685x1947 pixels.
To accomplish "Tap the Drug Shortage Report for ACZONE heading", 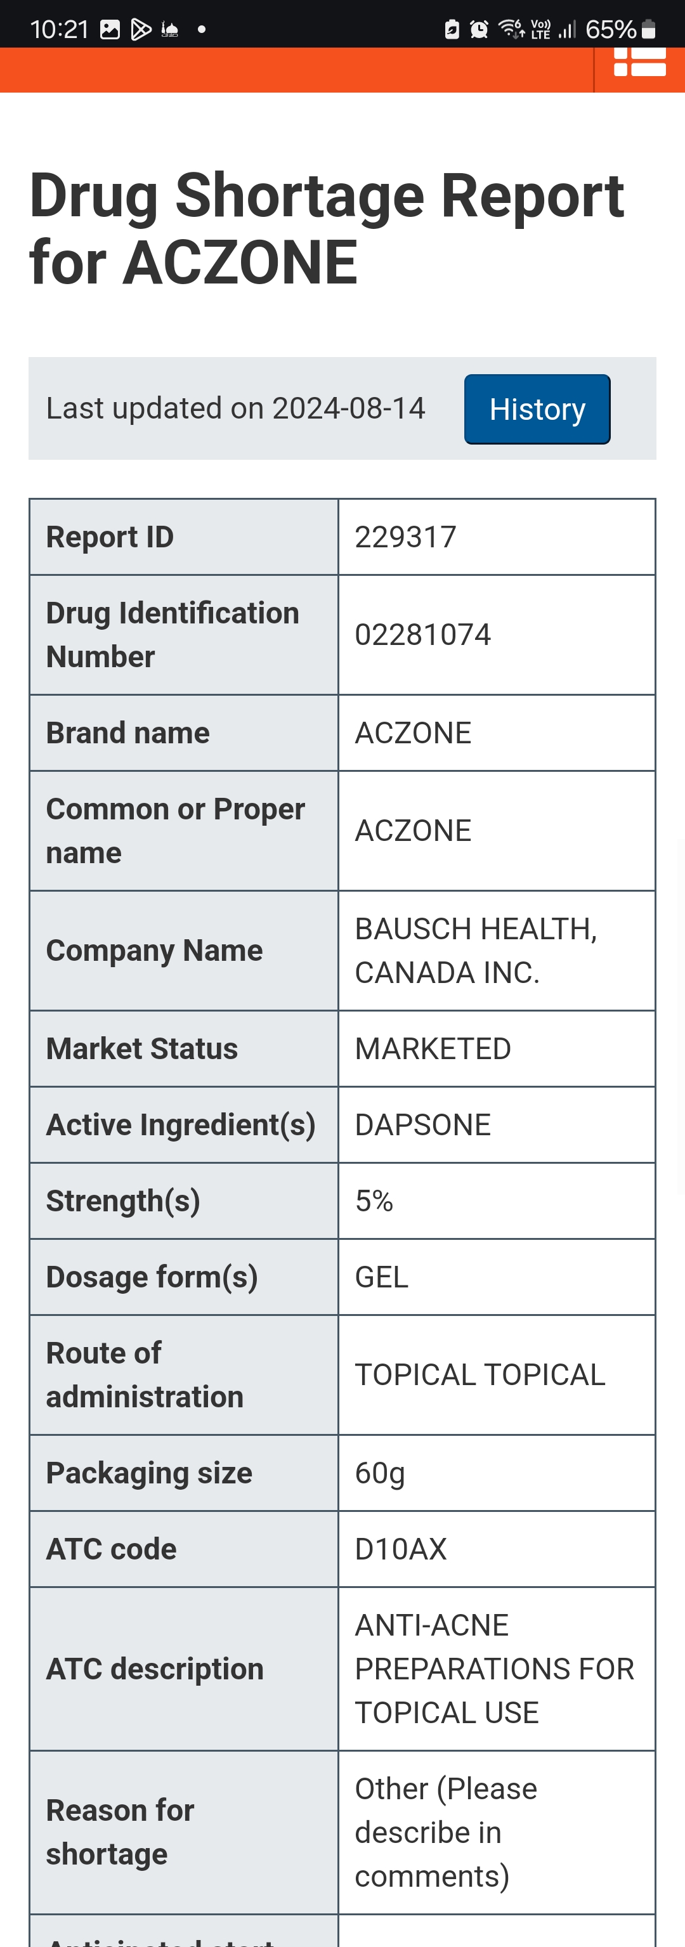I will click(327, 228).
